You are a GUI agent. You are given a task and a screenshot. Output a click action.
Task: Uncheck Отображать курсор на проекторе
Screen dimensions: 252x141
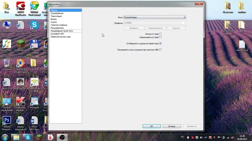[x=160, y=43]
